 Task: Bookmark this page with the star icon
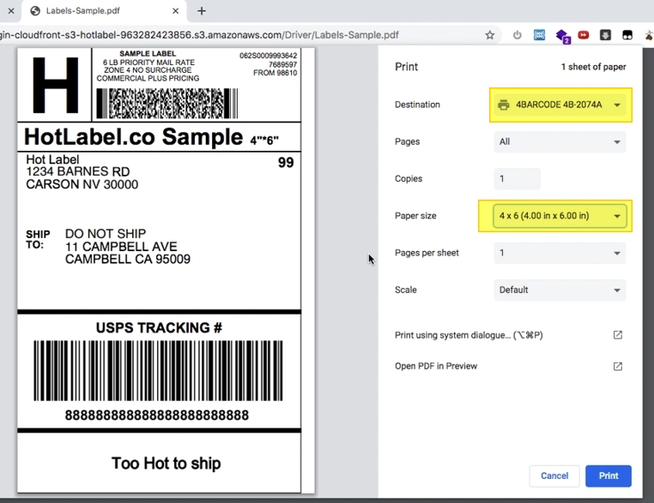[490, 35]
